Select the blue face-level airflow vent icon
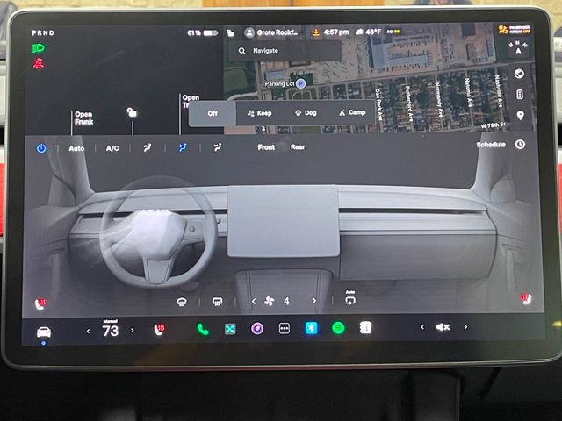The image size is (562, 421). [x=183, y=147]
